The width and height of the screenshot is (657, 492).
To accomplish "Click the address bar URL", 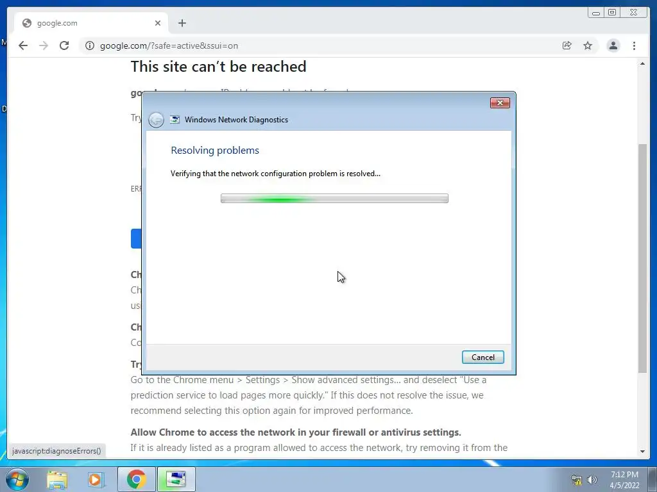I will 169,45.
